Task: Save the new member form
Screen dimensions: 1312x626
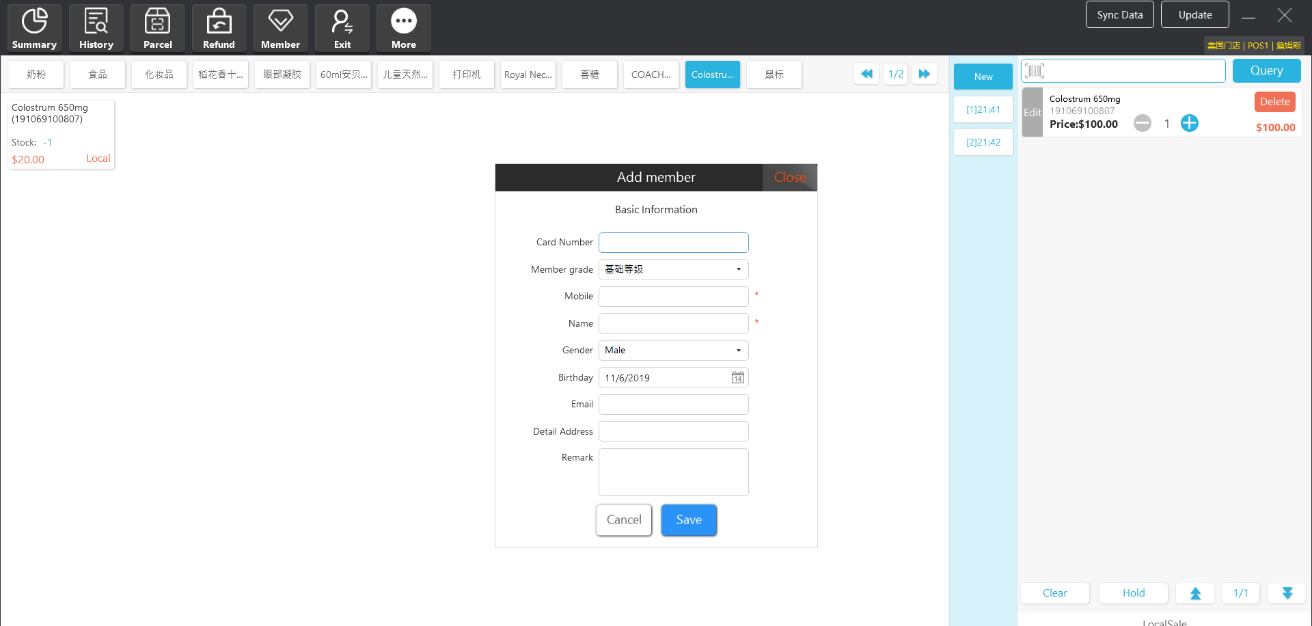Action: coord(688,520)
